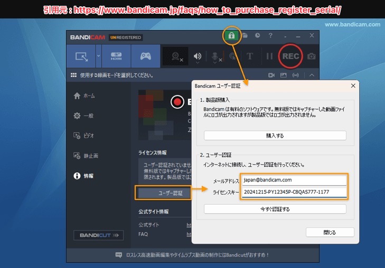385x268 pixels.
Task: Open the output folder icon
Action: pos(245,36)
